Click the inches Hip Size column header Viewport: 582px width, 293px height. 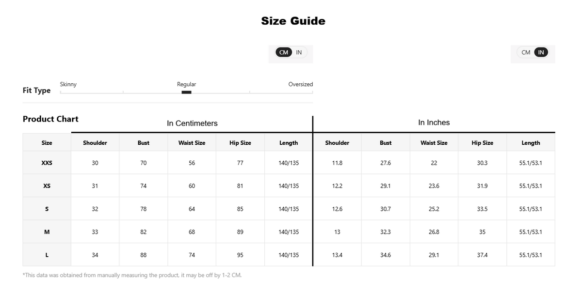(483, 143)
